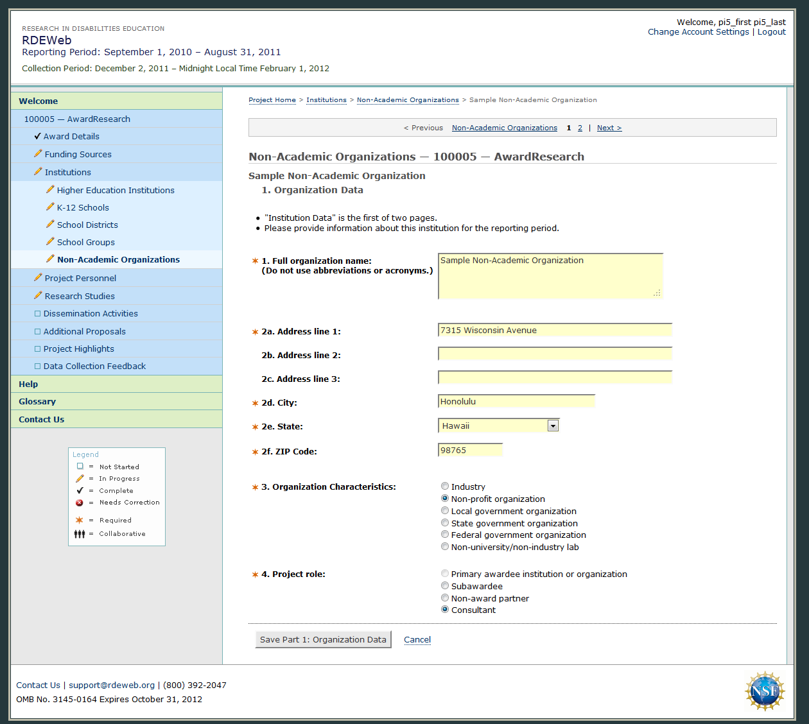Click pencil icon beside Research Studies
This screenshot has height=724, width=809.
tap(38, 296)
